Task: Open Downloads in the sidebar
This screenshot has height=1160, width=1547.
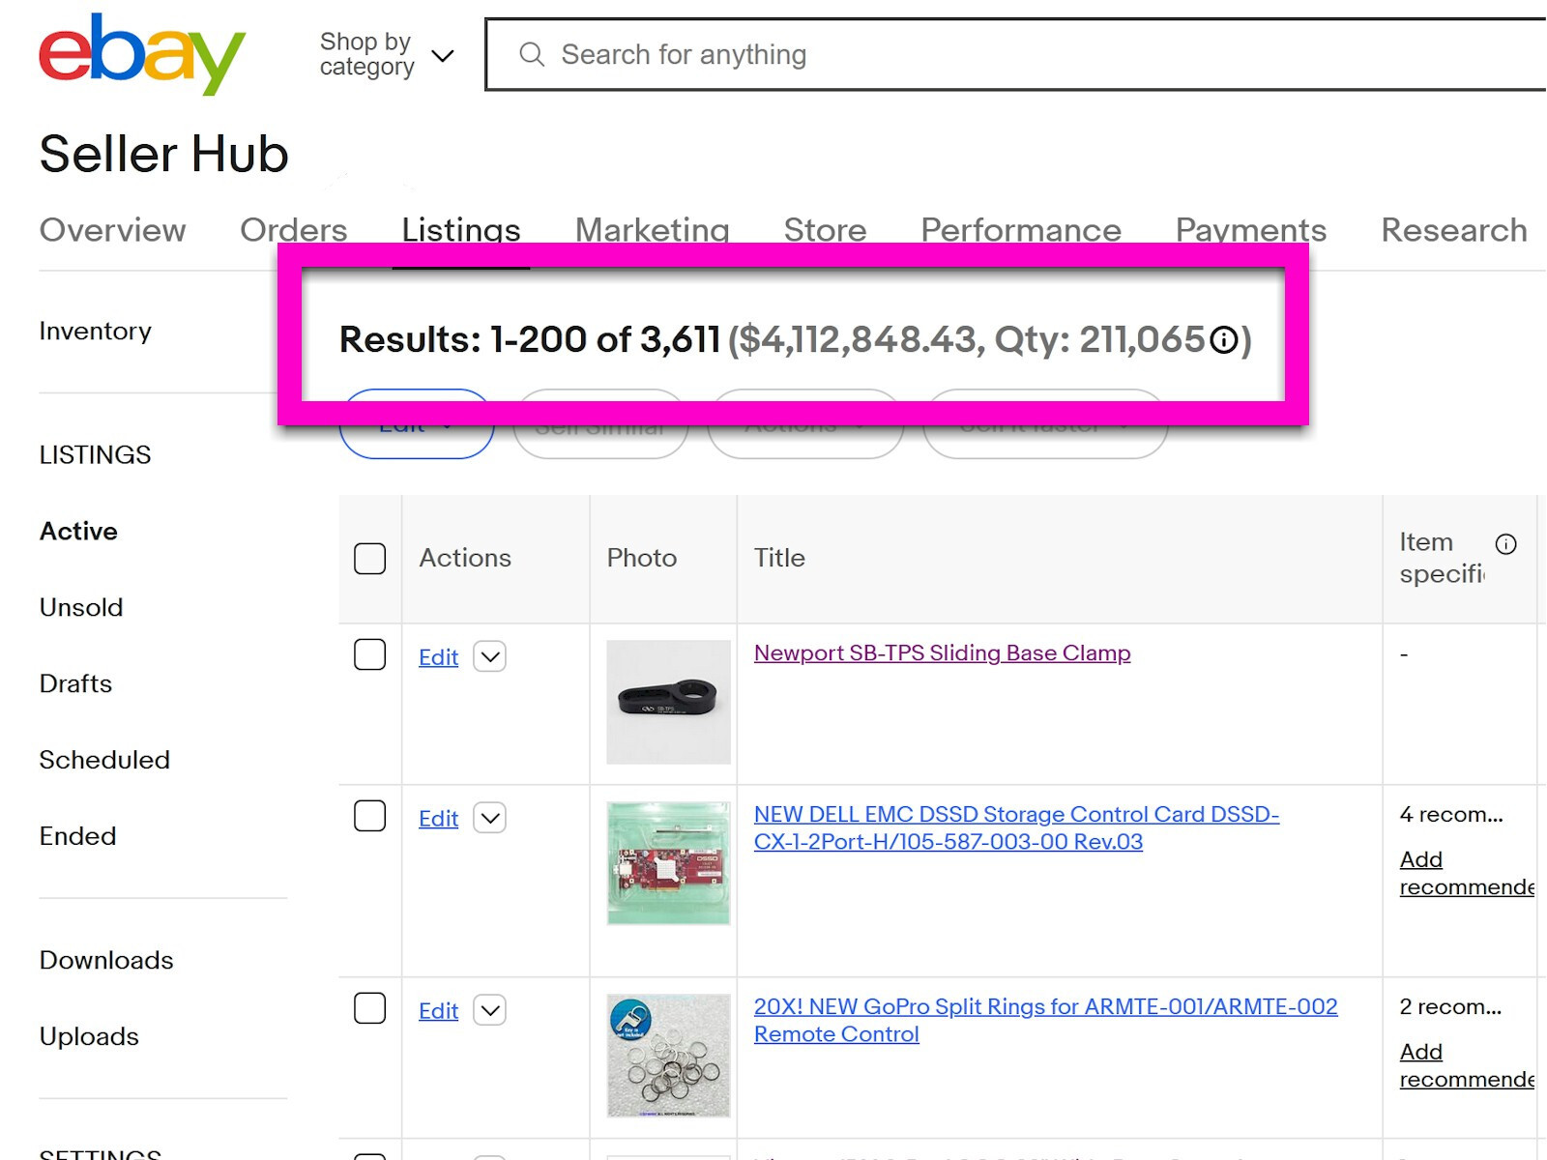Action: [x=106, y=961]
